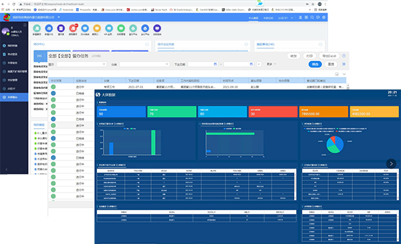The width and height of the screenshot is (401, 244).
Task: Click the user avatar in the dark sidebar
Action: (x=5, y=31)
